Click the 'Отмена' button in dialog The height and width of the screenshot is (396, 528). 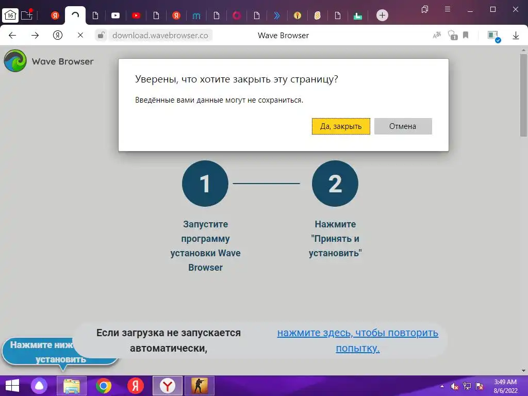click(403, 126)
